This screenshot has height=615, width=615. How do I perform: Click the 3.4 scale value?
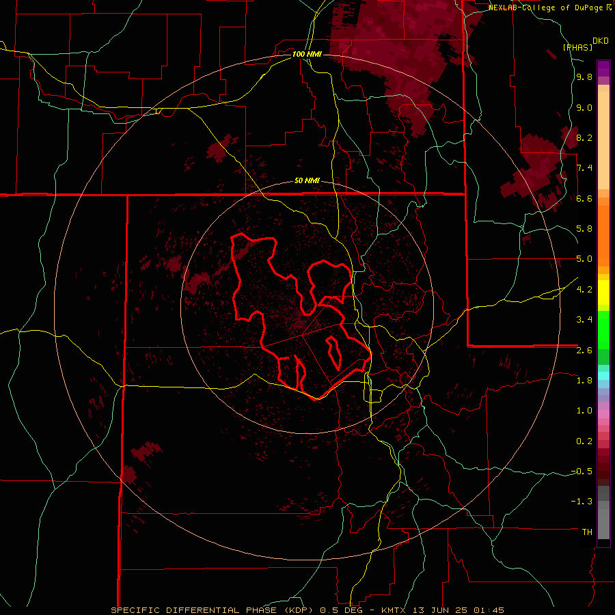[x=584, y=320]
